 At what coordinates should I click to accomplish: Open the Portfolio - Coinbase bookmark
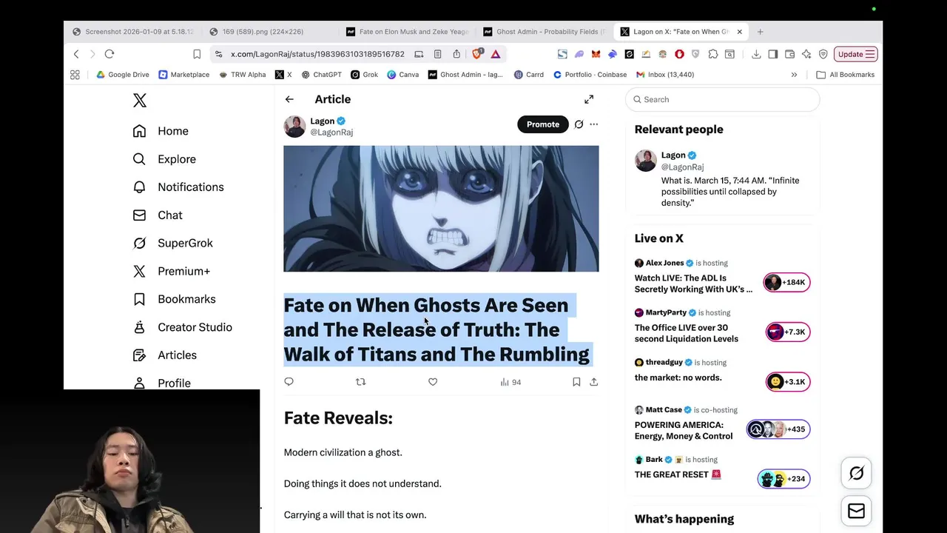(x=590, y=75)
